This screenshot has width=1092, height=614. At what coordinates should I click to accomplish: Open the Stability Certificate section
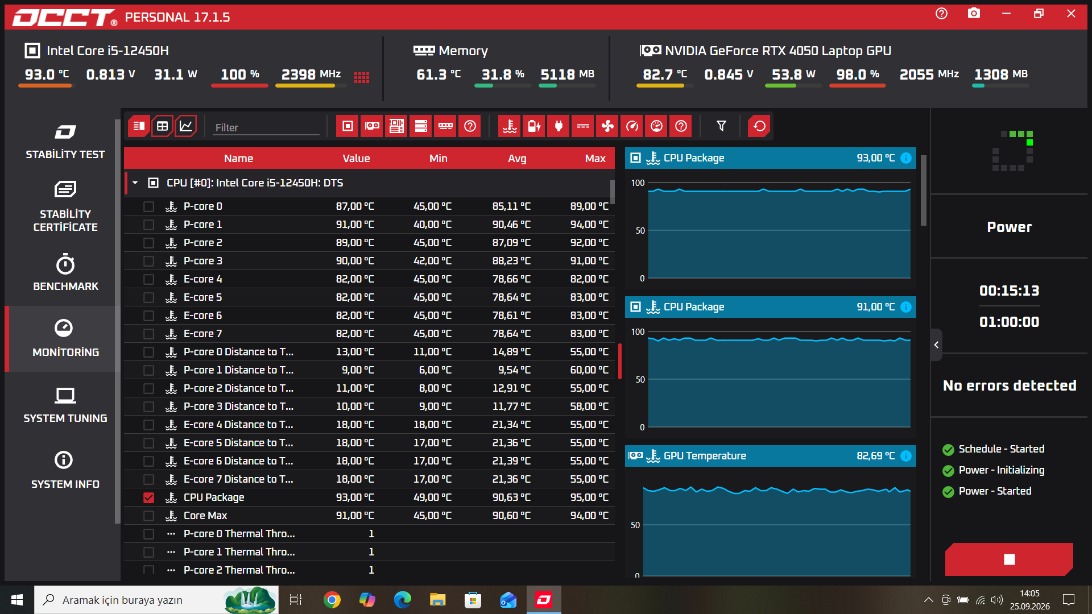pos(65,206)
